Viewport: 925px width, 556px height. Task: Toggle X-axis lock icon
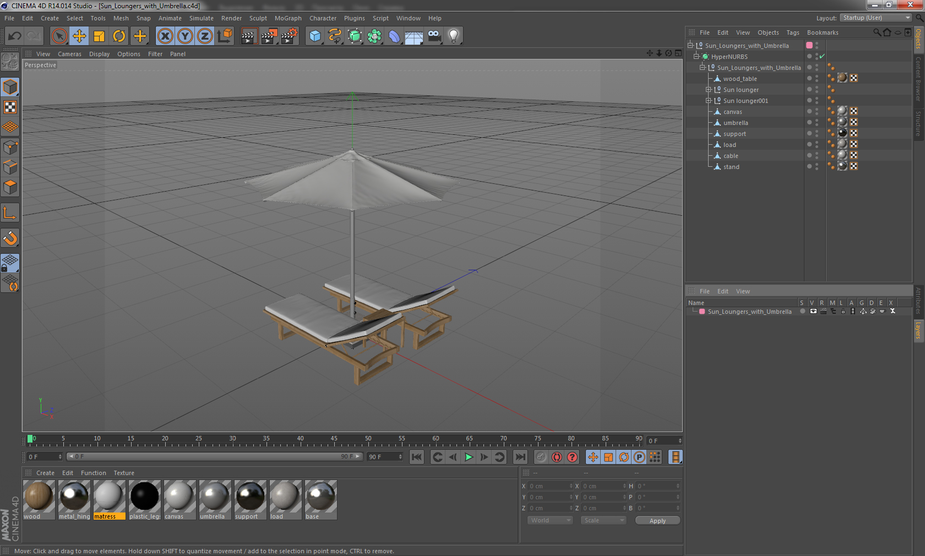[x=165, y=36]
